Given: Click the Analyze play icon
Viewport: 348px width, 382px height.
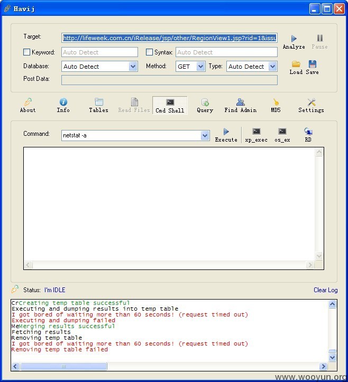Looking at the screenshot, I should point(294,39).
